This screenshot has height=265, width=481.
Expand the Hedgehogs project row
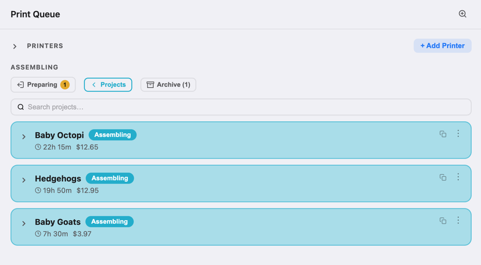(x=24, y=180)
